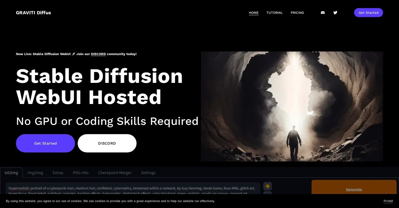Open the TUTORIAL page
Screen dimensions: 399x208
274,13
